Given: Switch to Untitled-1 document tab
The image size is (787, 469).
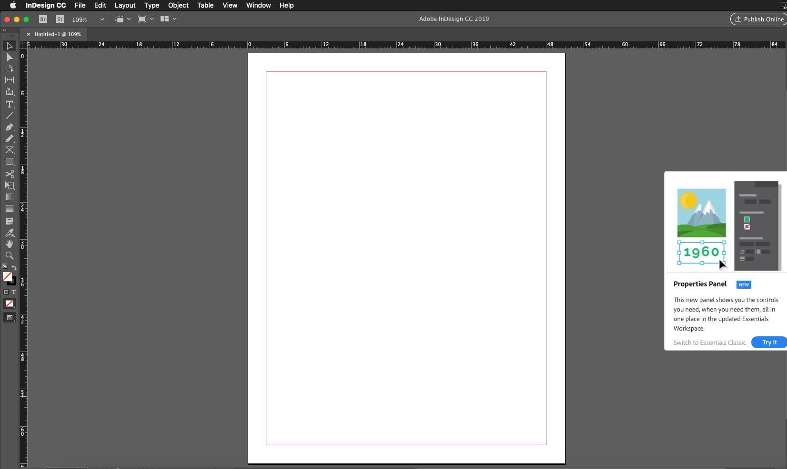Looking at the screenshot, I should point(57,34).
